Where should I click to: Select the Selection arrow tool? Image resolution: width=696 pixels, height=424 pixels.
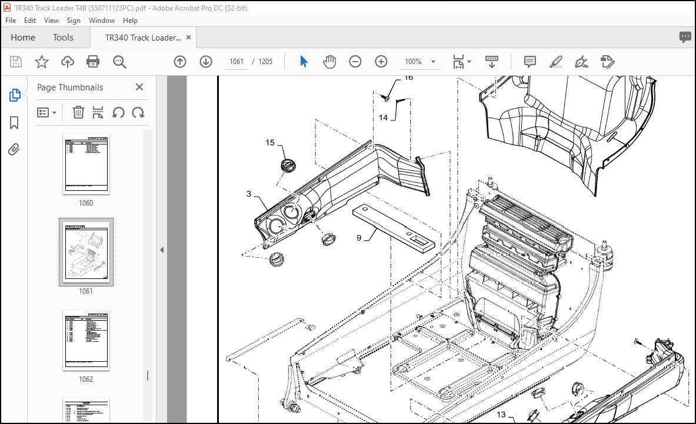coord(304,61)
